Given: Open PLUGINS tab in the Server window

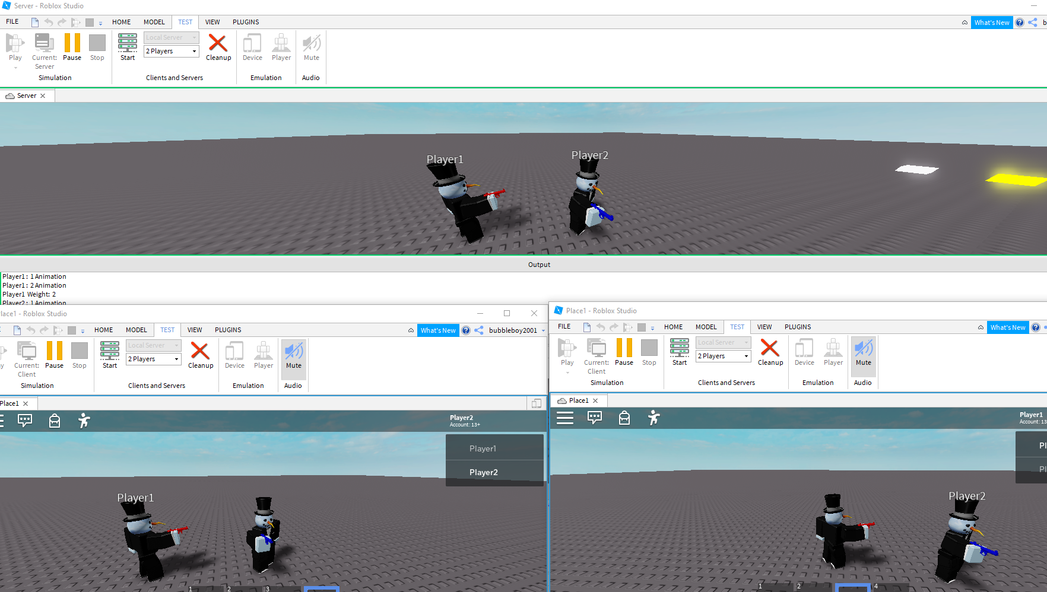Looking at the screenshot, I should 246,22.
